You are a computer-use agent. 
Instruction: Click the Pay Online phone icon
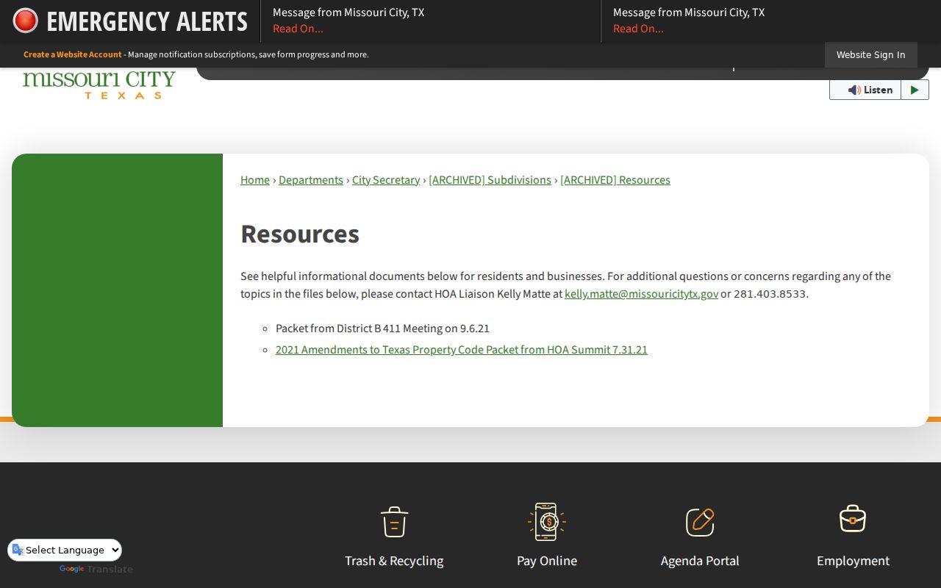(x=547, y=521)
